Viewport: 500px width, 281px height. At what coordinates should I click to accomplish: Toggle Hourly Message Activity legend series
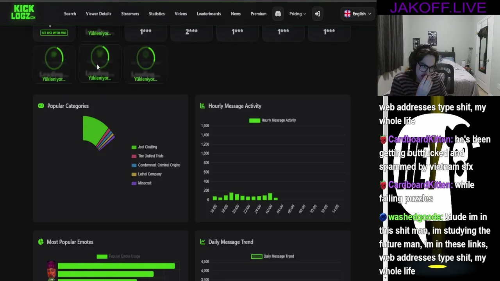273,120
